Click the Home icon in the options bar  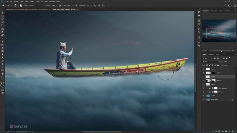pos(3,6)
